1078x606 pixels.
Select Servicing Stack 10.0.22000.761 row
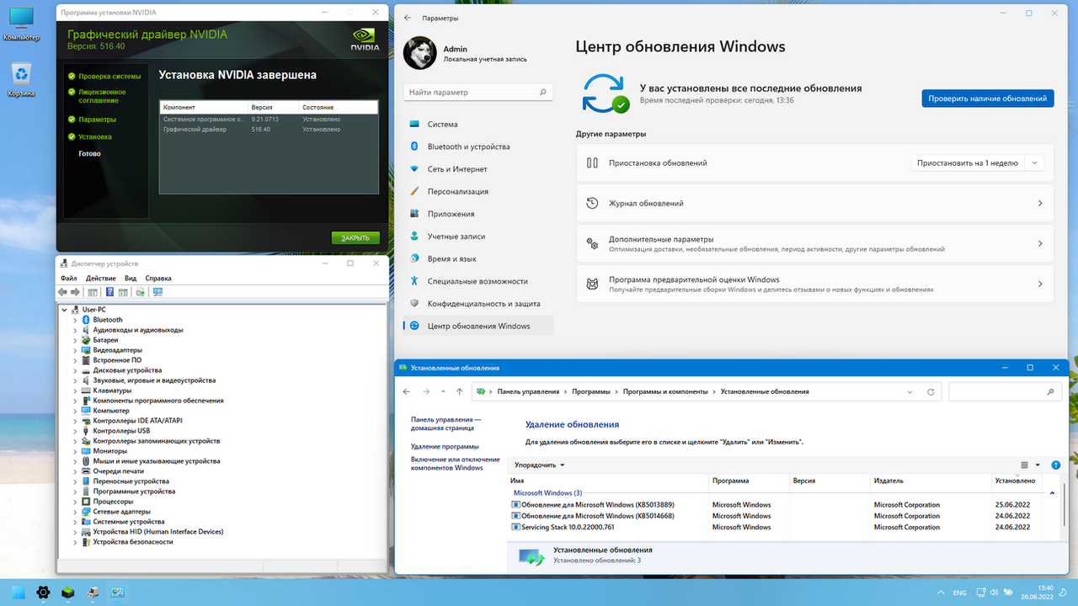776,527
